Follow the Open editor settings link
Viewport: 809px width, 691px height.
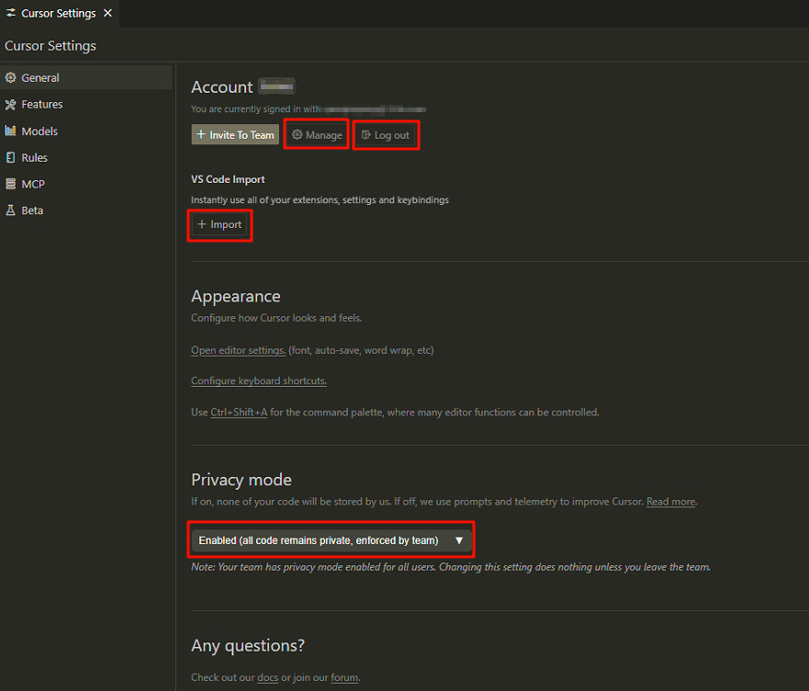[x=238, y=350]
